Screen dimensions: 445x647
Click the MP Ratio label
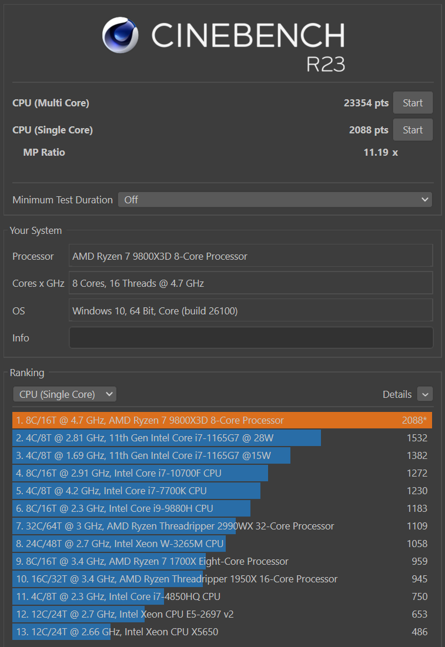pyautogui.click(x=44, y=152)
